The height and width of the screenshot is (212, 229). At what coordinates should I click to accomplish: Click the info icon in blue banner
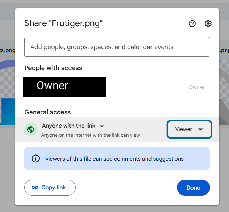click(35, 159)
